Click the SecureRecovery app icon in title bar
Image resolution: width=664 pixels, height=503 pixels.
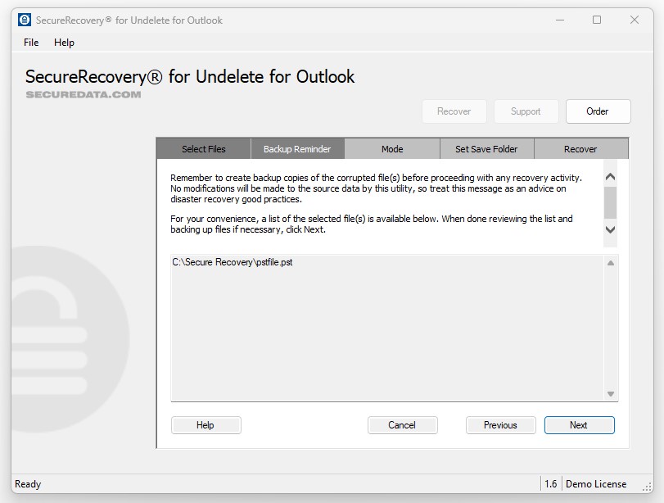25,20
